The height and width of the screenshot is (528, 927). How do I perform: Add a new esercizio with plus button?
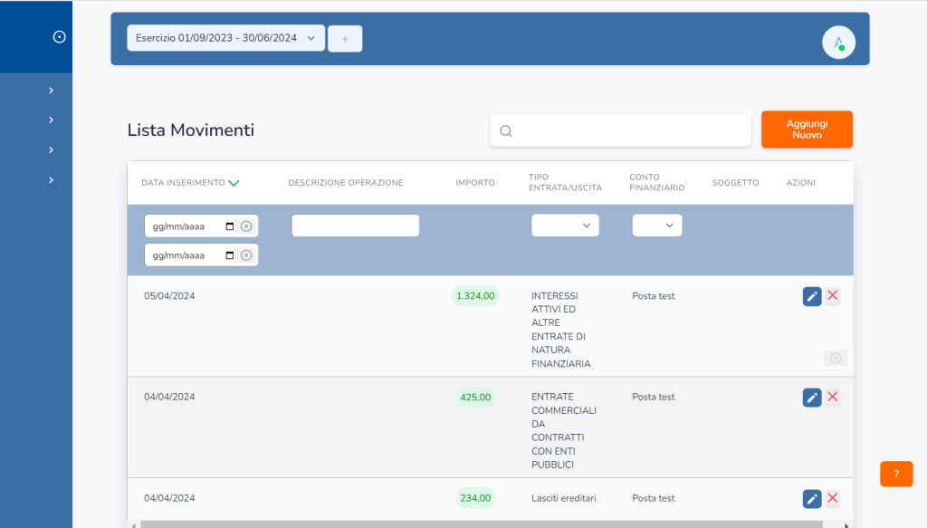point(345,39)
